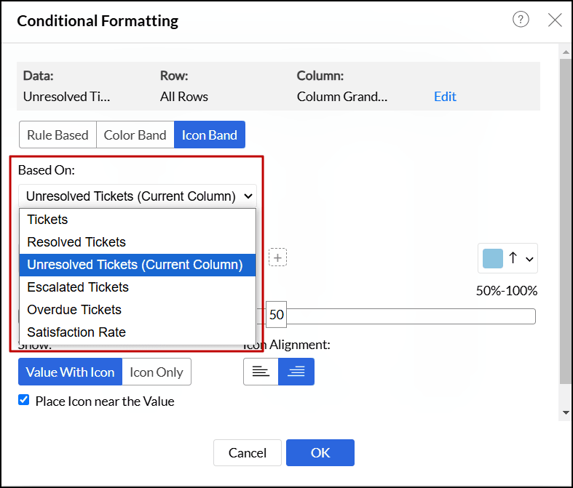The height and width of the screenshot is (488, 573).
Task: Expand the icon color dropdown chevron
Action: point(529,259)
